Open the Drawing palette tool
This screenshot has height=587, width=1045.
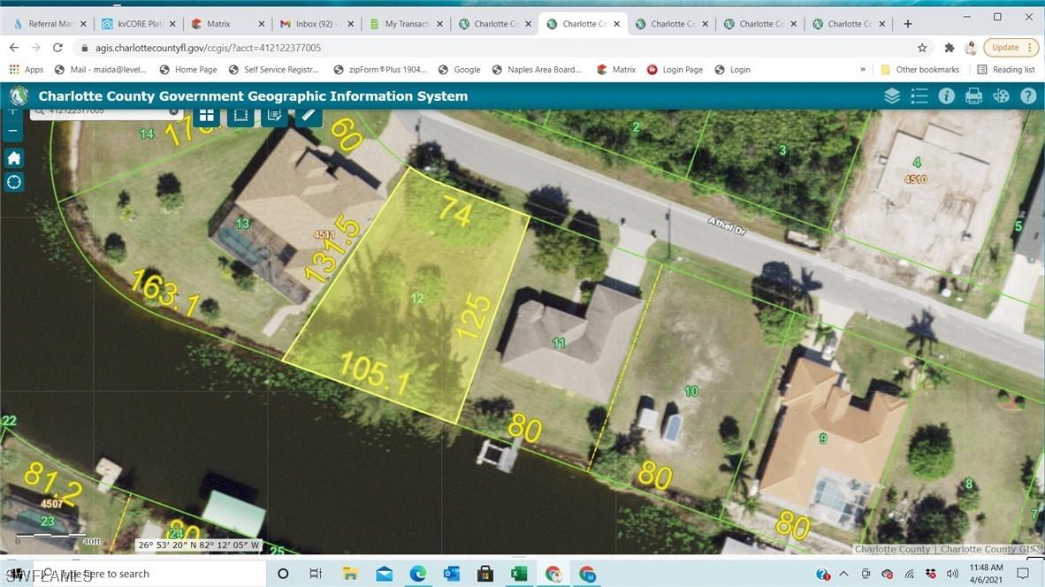coord(1000,95)
